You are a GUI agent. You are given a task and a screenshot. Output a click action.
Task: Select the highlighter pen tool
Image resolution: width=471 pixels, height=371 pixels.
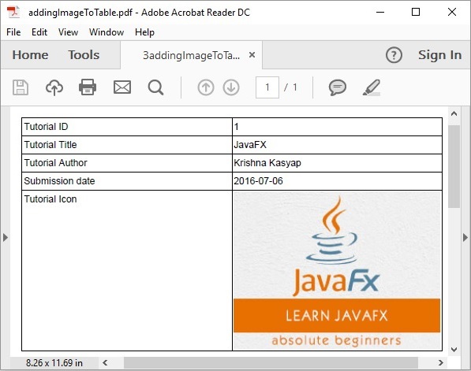372,87
